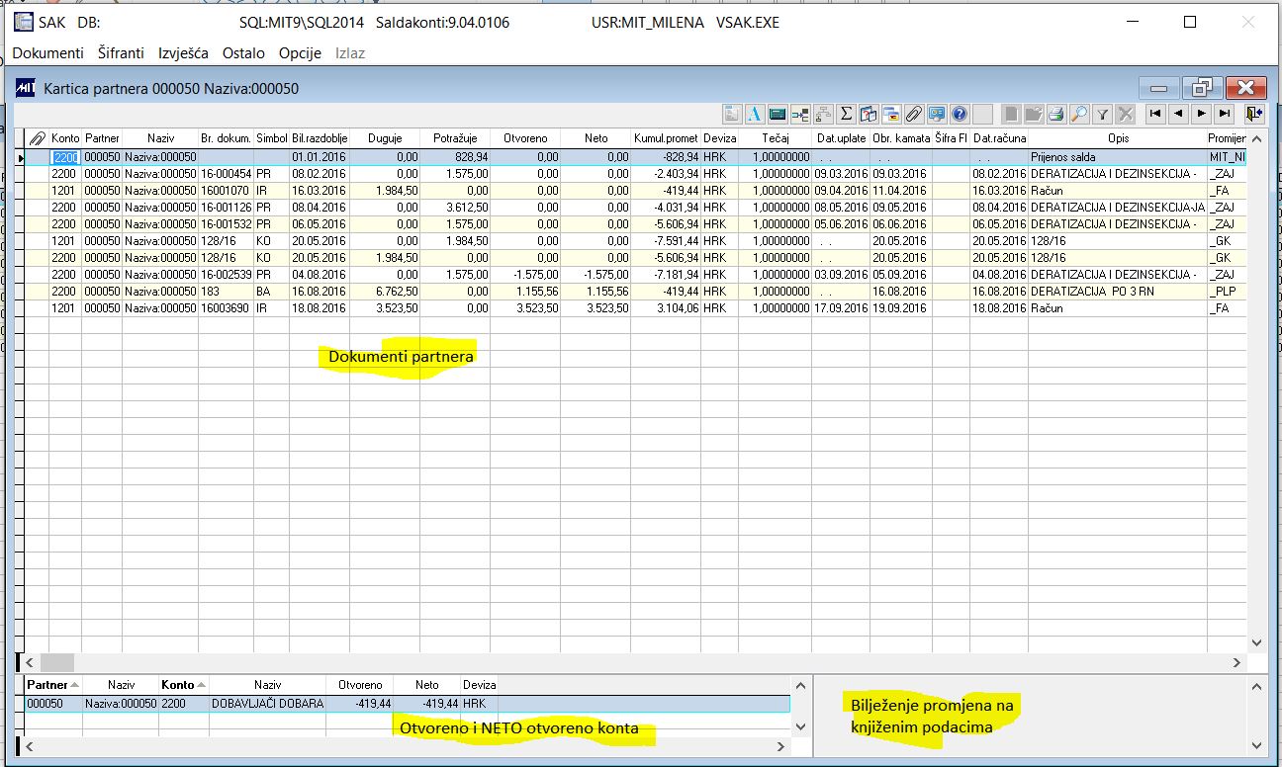Click the paperclip column header icon
The width and height of the screenshot is (1282, 767).
[x=38, y=138]
